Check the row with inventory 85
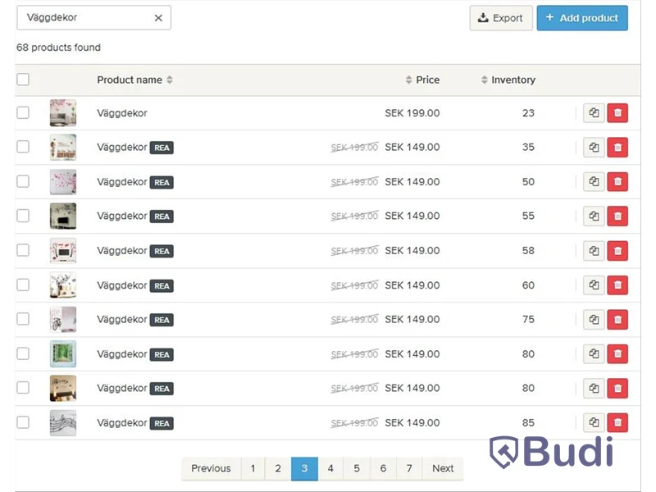This screenshot has height=492, width=656. (23, 422)
